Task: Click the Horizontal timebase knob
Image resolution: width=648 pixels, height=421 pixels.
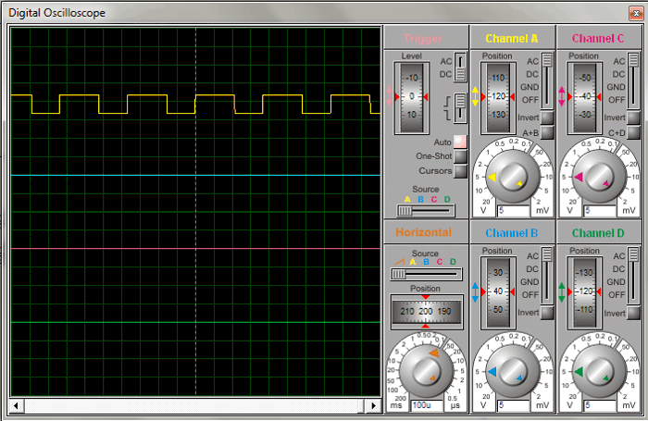Action: 426,372
